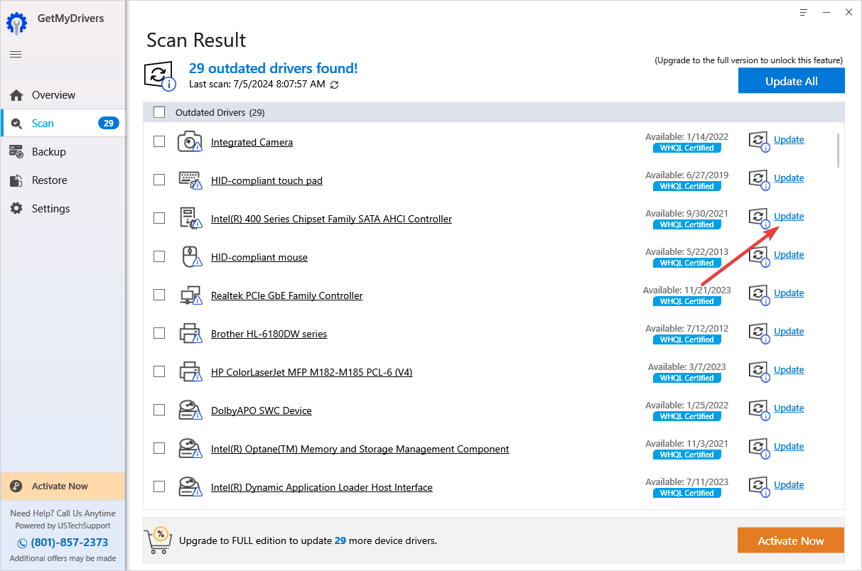Click the HID-compliant touch pad keyboard icon
The height and width of the screenshot is (571, 862).
(x=190, y=180)
